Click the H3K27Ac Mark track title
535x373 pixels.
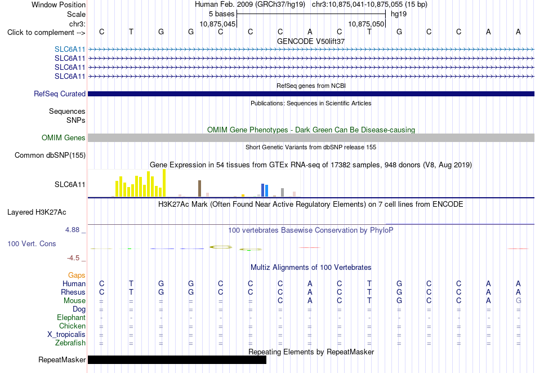click(311, 205)
